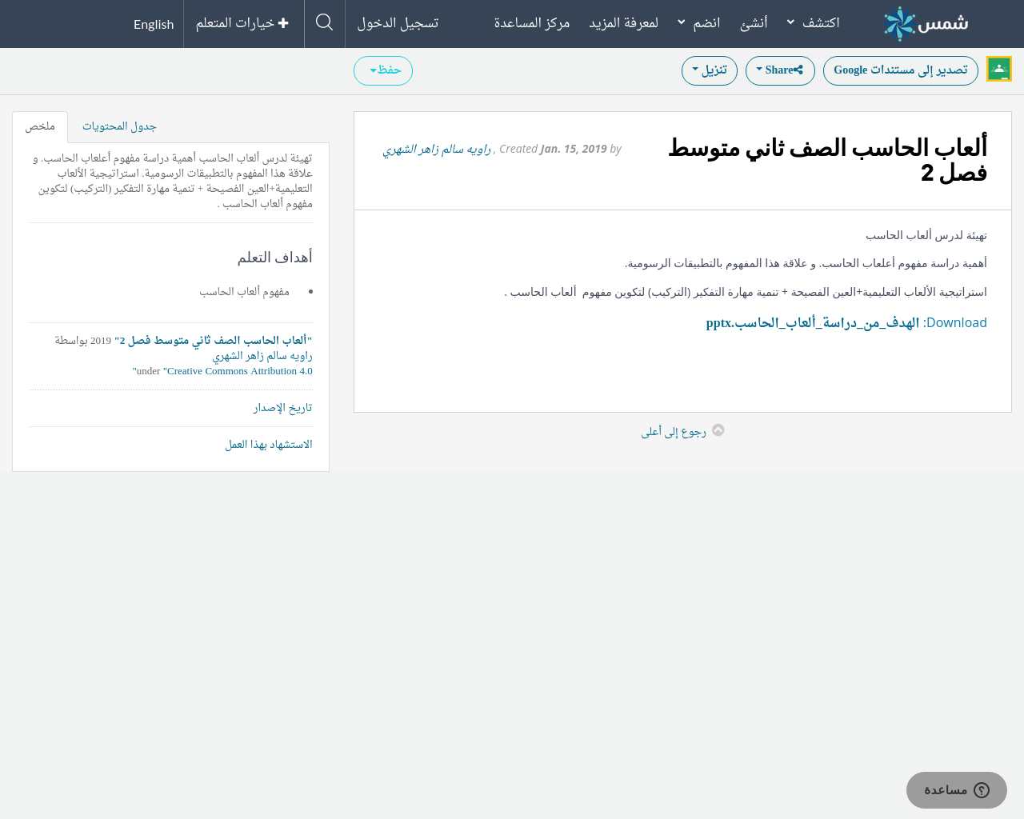The height and width of the screenshot is (819, 1024).
Task: Open مركز المساعدة help center
Action: point(532,22)
